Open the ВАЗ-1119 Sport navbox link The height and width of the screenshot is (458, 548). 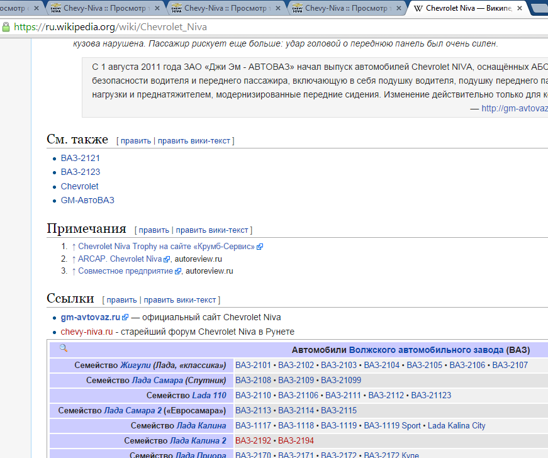392,426
